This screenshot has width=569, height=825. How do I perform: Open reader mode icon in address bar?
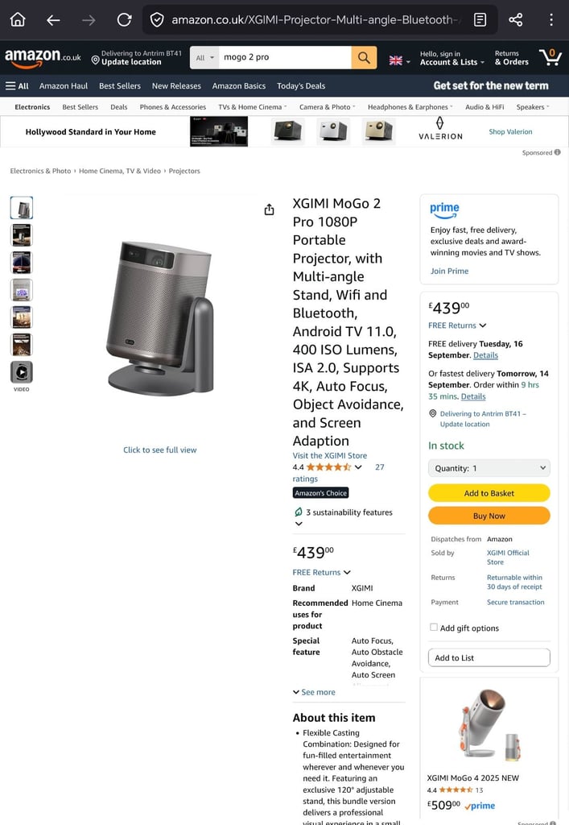coord(480,20)
